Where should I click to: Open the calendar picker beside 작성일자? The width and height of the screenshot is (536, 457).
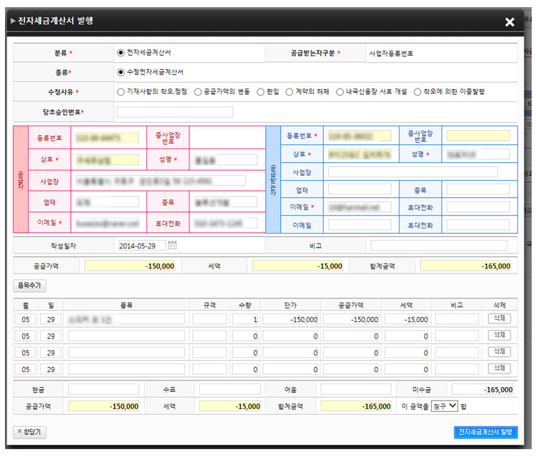point(172,245)
